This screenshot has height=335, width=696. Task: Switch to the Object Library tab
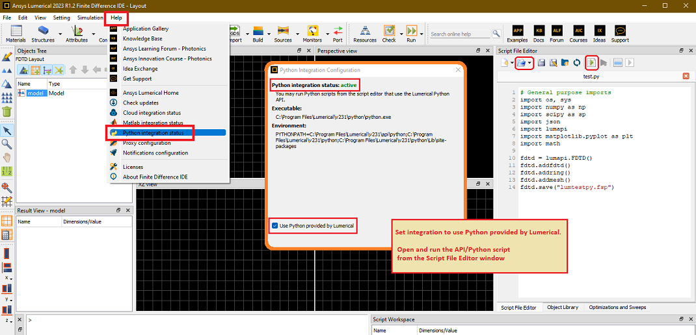coord(563,307)
